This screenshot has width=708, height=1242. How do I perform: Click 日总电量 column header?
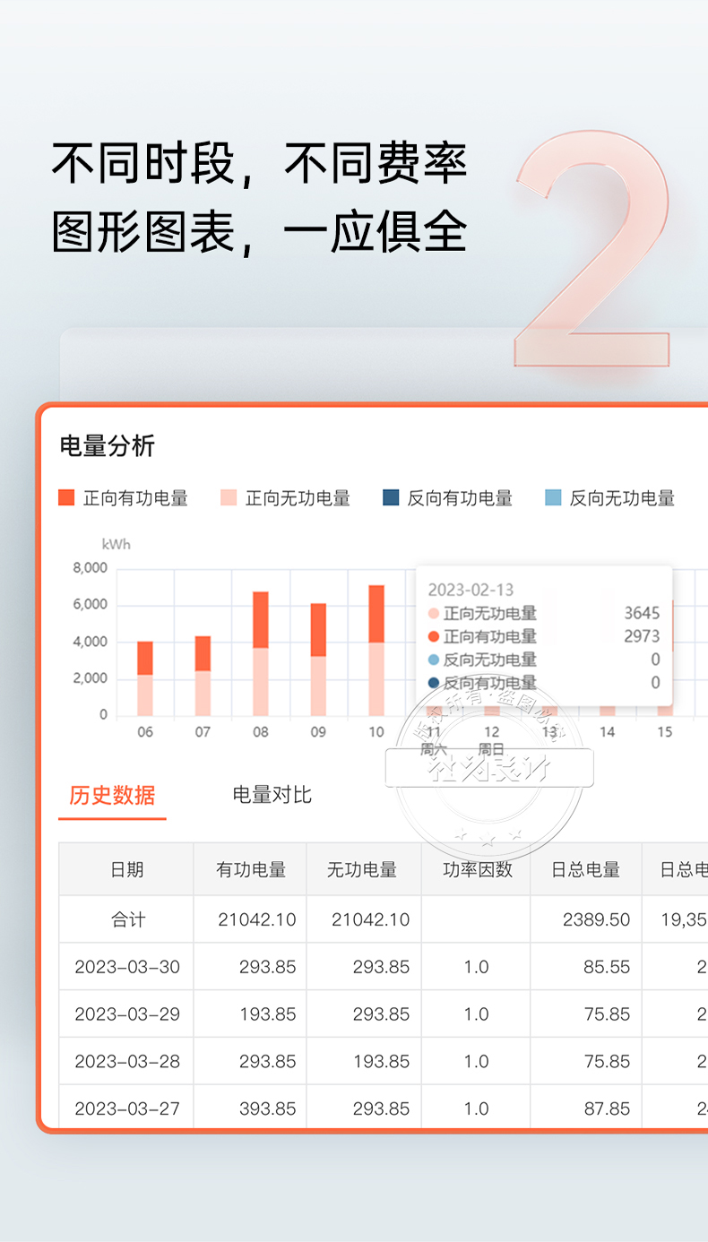tap(586, 869)
